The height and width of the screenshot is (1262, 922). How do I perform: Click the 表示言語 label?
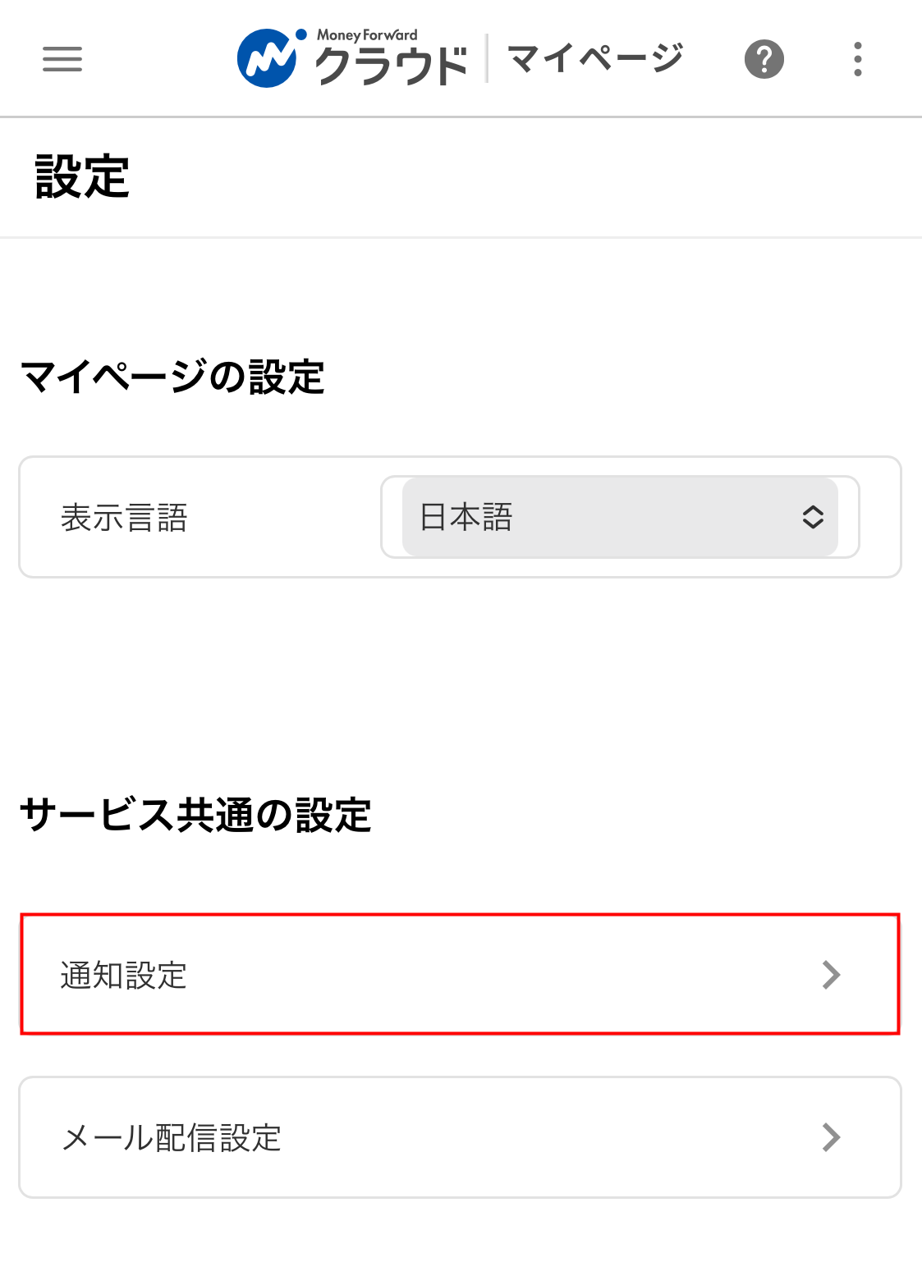(124, 519)
